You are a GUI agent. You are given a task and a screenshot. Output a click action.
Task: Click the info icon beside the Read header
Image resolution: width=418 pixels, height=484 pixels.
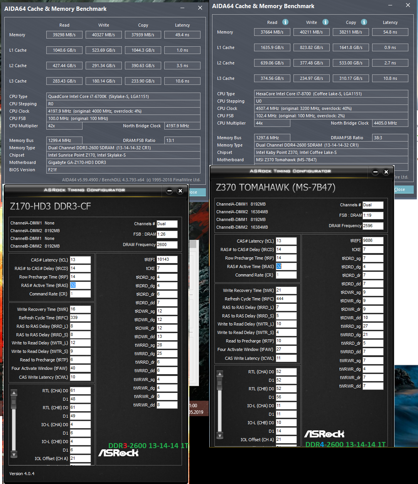click(285, 22)
